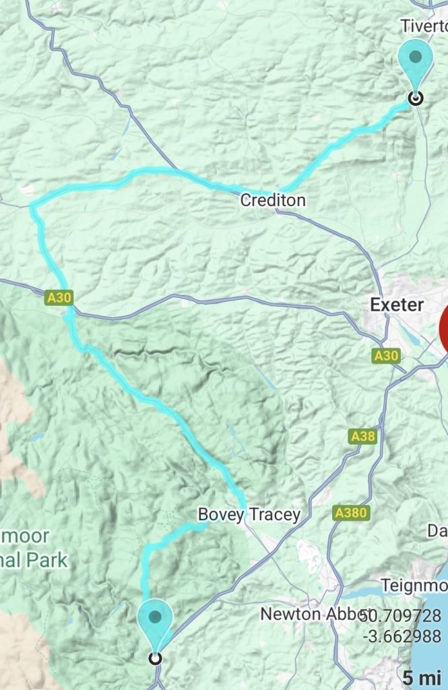Click the Tiverton label at the top
The width and height of the screenshot is (448, 690).
point(424,26)
